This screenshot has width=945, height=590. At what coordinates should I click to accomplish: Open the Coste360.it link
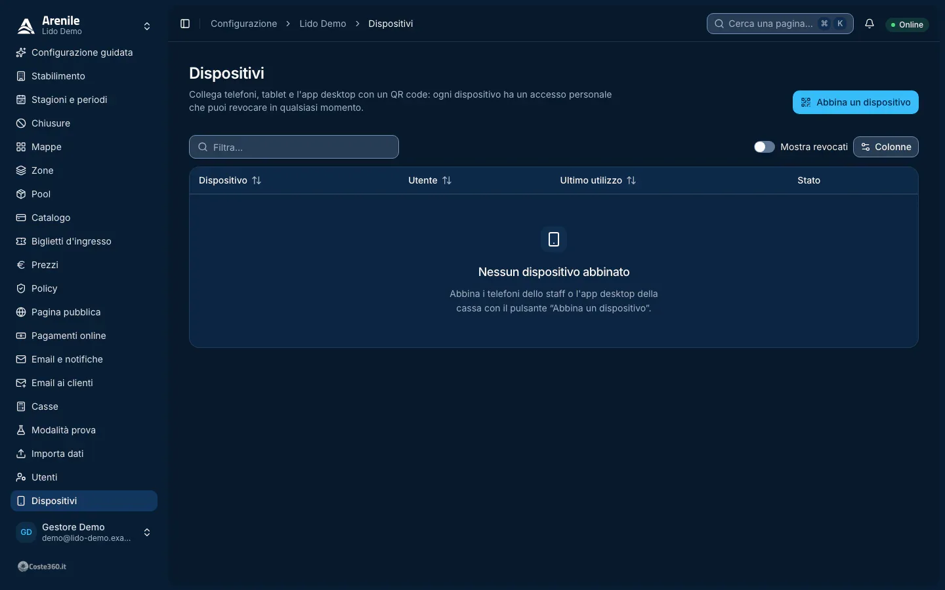42,566
